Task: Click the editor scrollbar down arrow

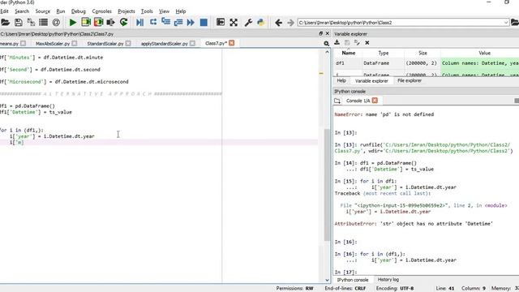Action: (x=327, y=280)
